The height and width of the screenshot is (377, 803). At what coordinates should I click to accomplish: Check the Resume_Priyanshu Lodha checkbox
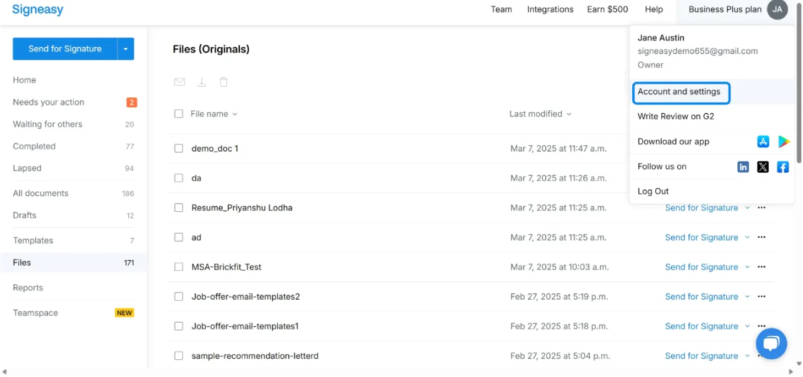[178, 208]
